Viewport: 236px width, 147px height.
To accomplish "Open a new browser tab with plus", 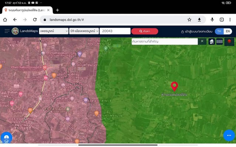I will click(58, 10).
